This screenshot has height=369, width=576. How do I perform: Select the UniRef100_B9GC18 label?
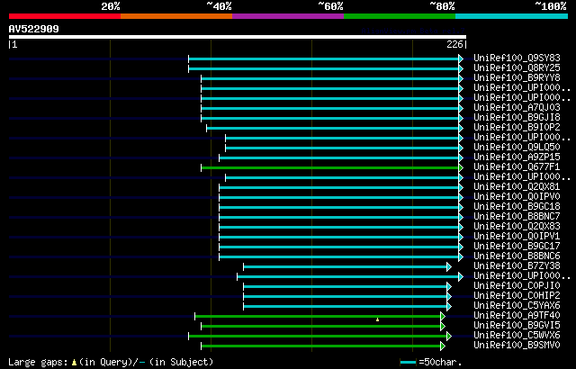point(517,207)
